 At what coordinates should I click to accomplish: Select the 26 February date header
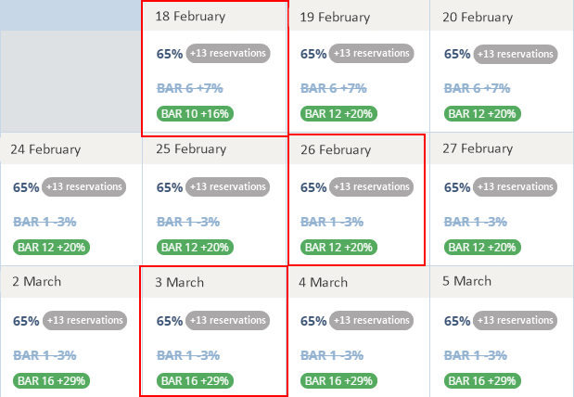pos(334,149)
